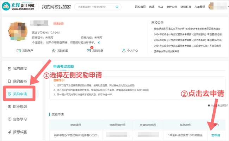
Task: Click the 申请结束时间 column header
Action: [148, 125]
